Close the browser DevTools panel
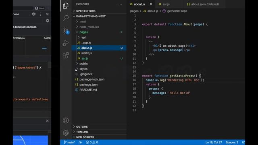 click(48, 14)
